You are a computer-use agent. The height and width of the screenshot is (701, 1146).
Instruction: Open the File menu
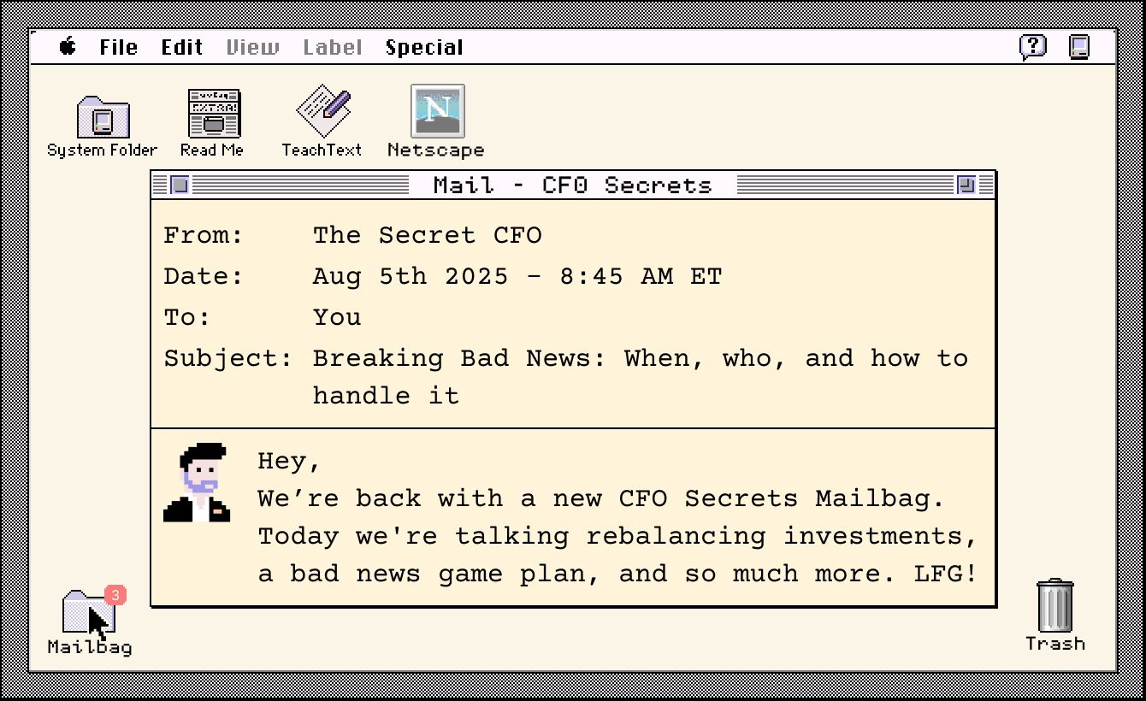point(118,48)
